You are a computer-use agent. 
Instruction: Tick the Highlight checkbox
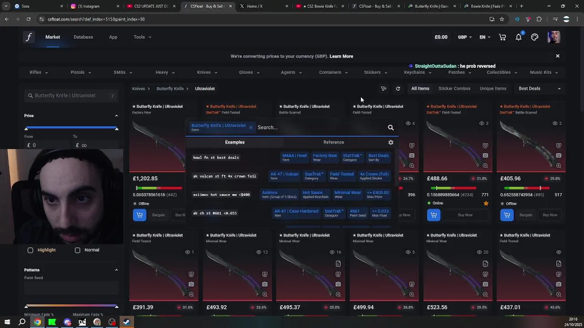pyautogui.click(x=31, y=250)
